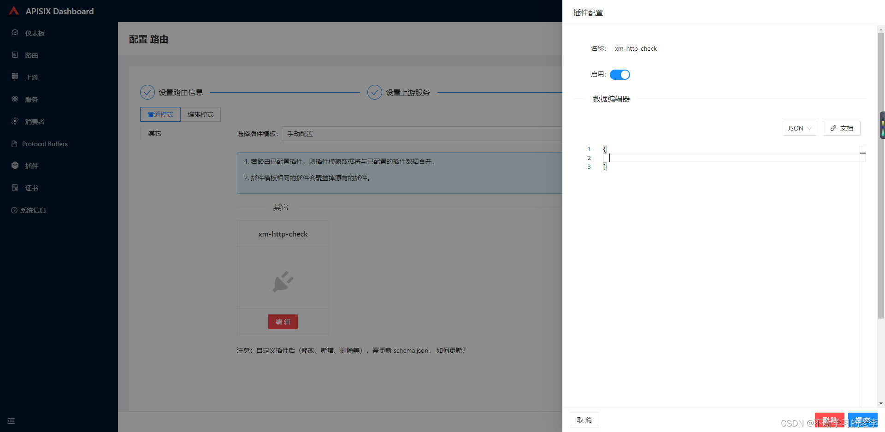Click editor line number 1
The width and height of the screenshot is (885, 432).
click(589, 149)
